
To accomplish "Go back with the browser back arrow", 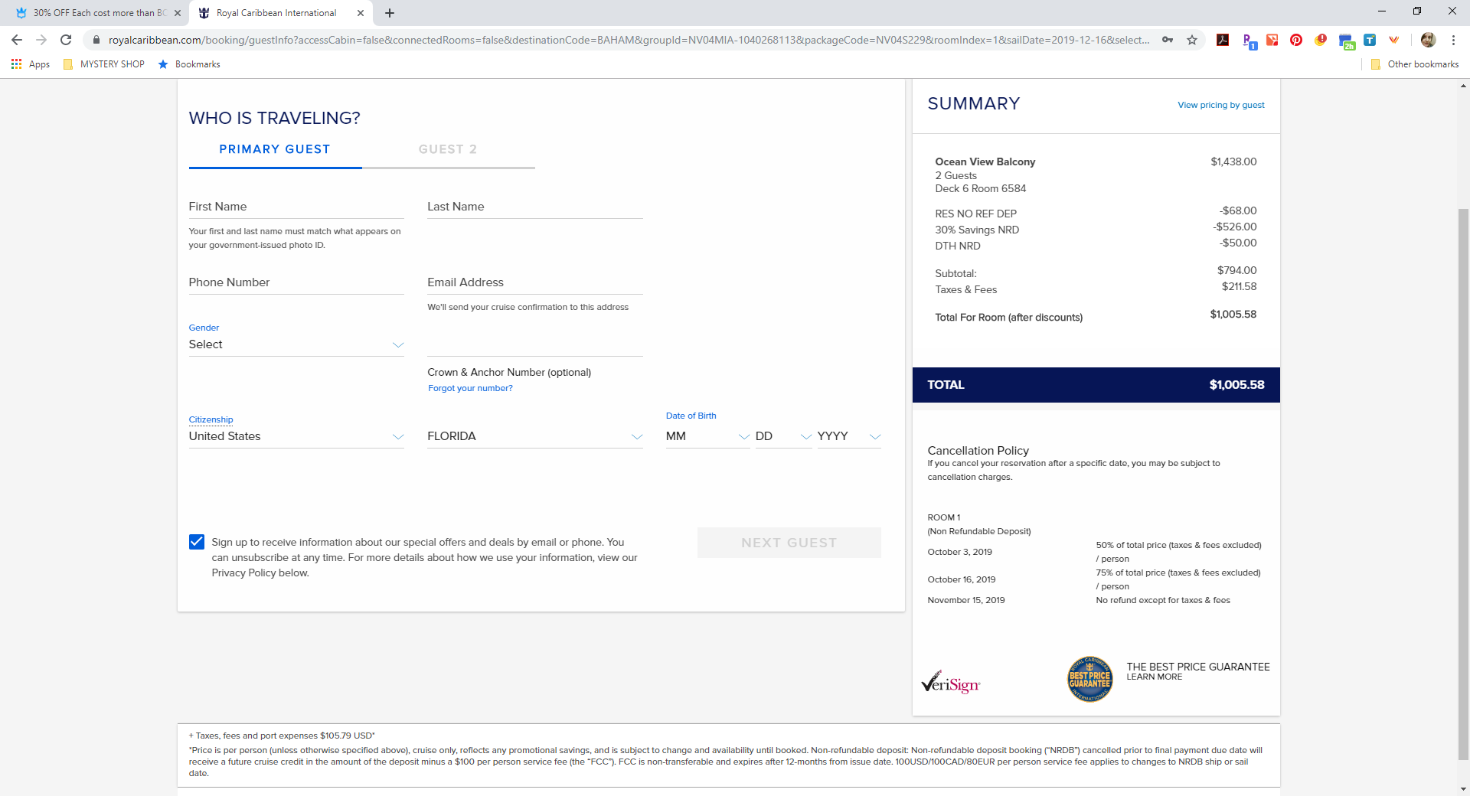I will click(17, 40).
